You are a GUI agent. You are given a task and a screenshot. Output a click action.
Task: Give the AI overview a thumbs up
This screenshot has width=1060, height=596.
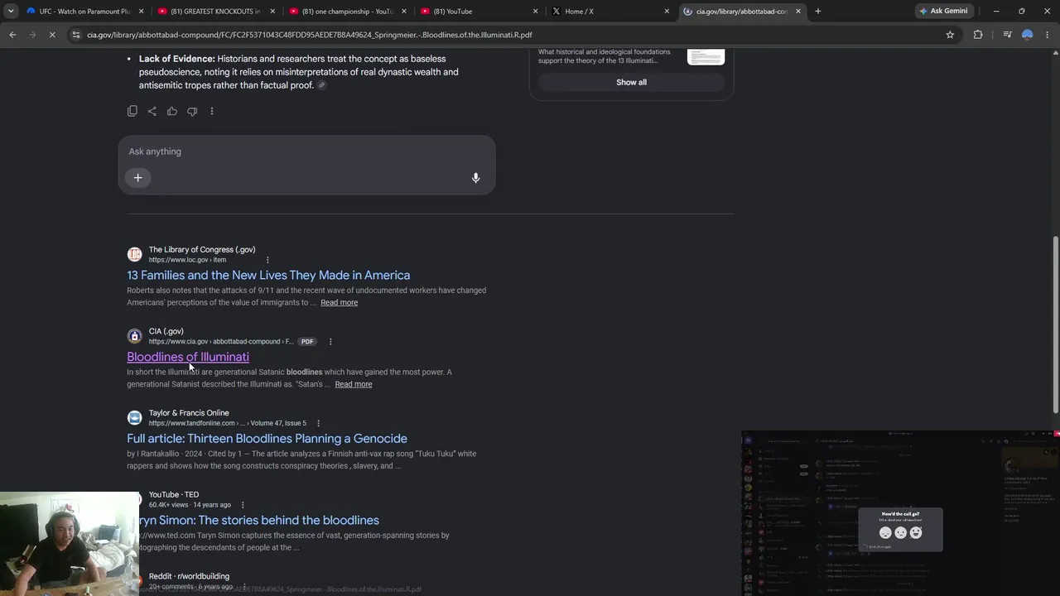coord(172,111)
